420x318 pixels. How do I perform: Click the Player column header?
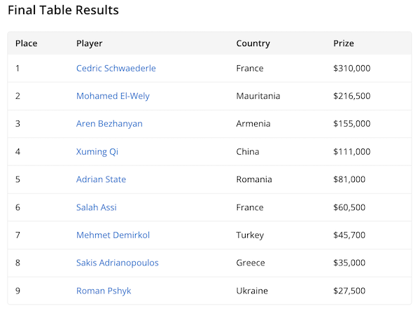click(89, 43)
